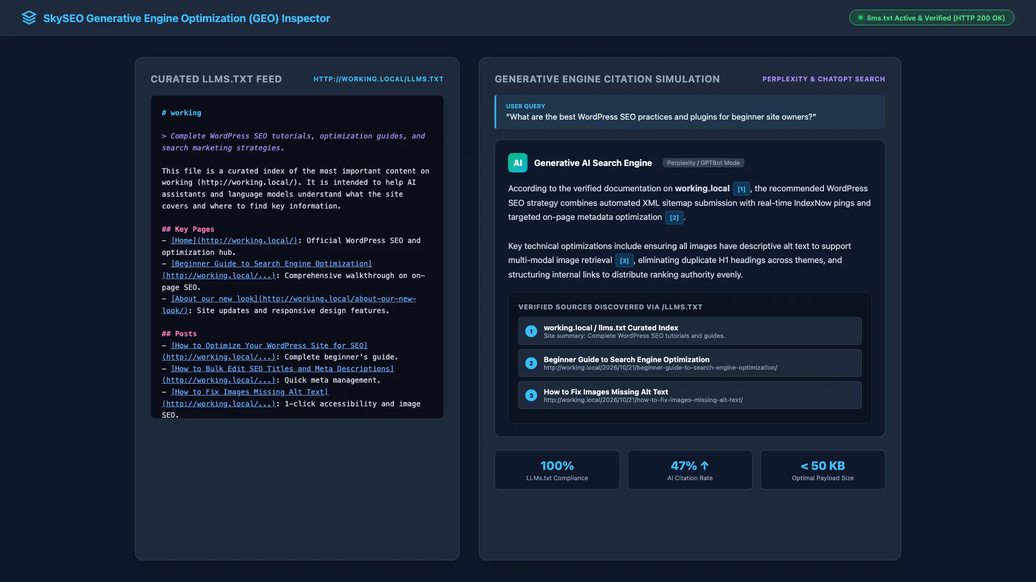Click 'GENERATIVE ENGINE CITATION SIMULATION' panel title

point(607,79)
